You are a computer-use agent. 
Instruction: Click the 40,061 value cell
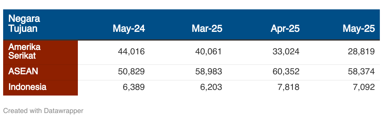pyautogui.click(x=209, y=52)
